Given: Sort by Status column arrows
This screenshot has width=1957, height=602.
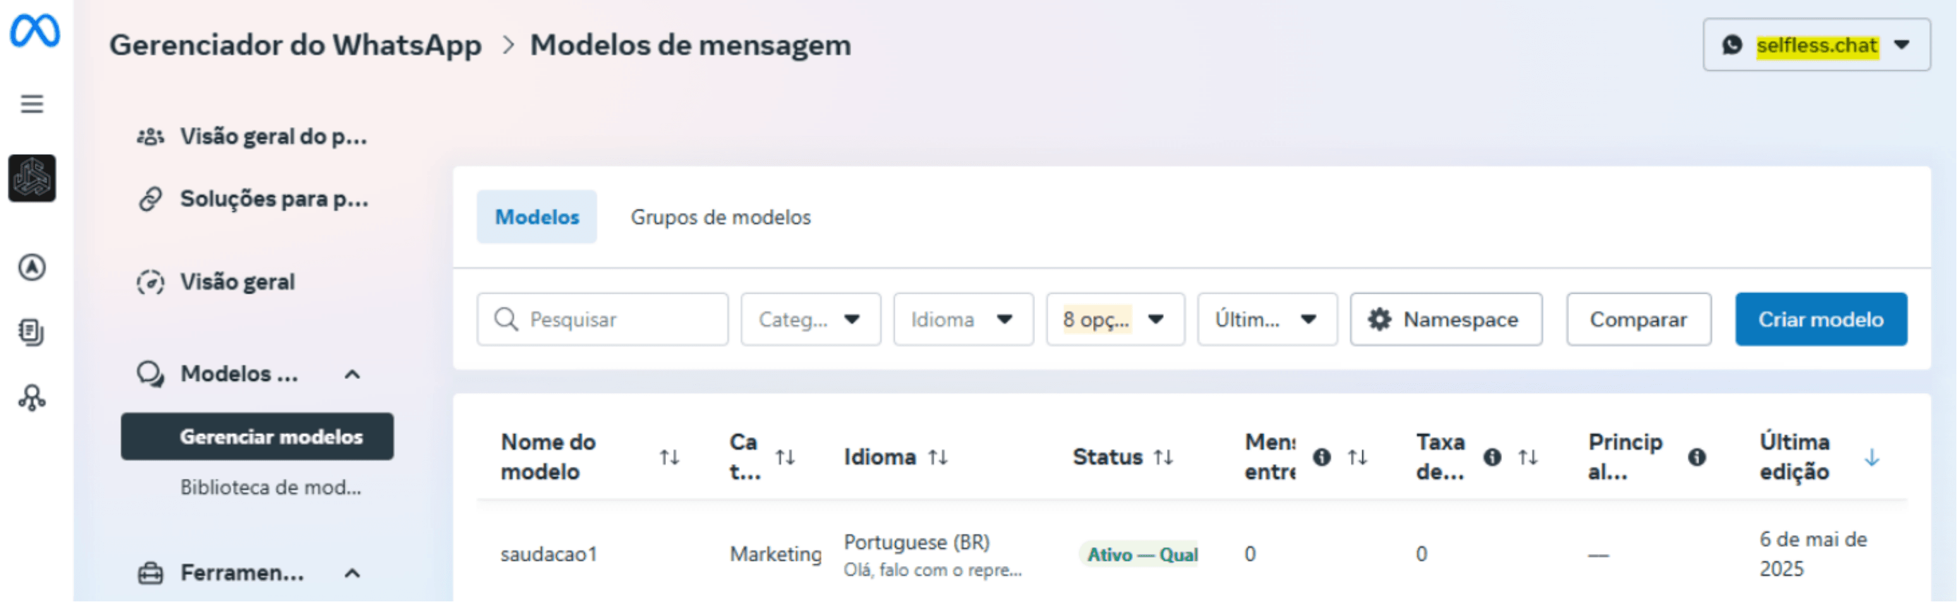Looking at the screenshot, I should (1164, 458).
